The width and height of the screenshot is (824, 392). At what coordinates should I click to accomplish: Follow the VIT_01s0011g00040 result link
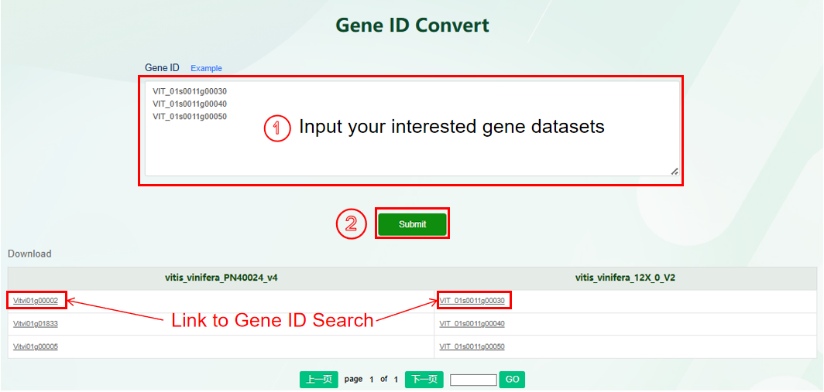472,324
